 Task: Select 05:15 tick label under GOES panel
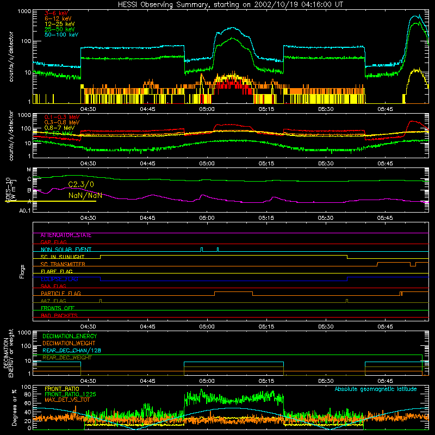click(266, 218)
